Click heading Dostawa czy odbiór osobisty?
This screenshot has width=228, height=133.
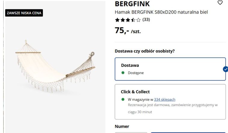144,51
